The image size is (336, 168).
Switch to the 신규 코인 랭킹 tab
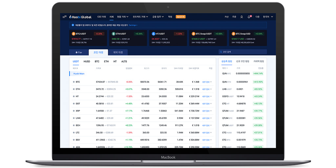[242, 61]
